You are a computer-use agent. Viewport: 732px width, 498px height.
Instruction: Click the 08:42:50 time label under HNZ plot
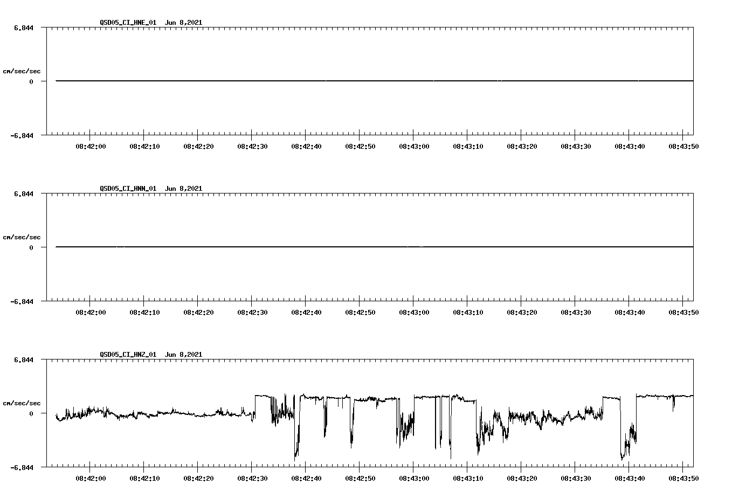point(360,478)
